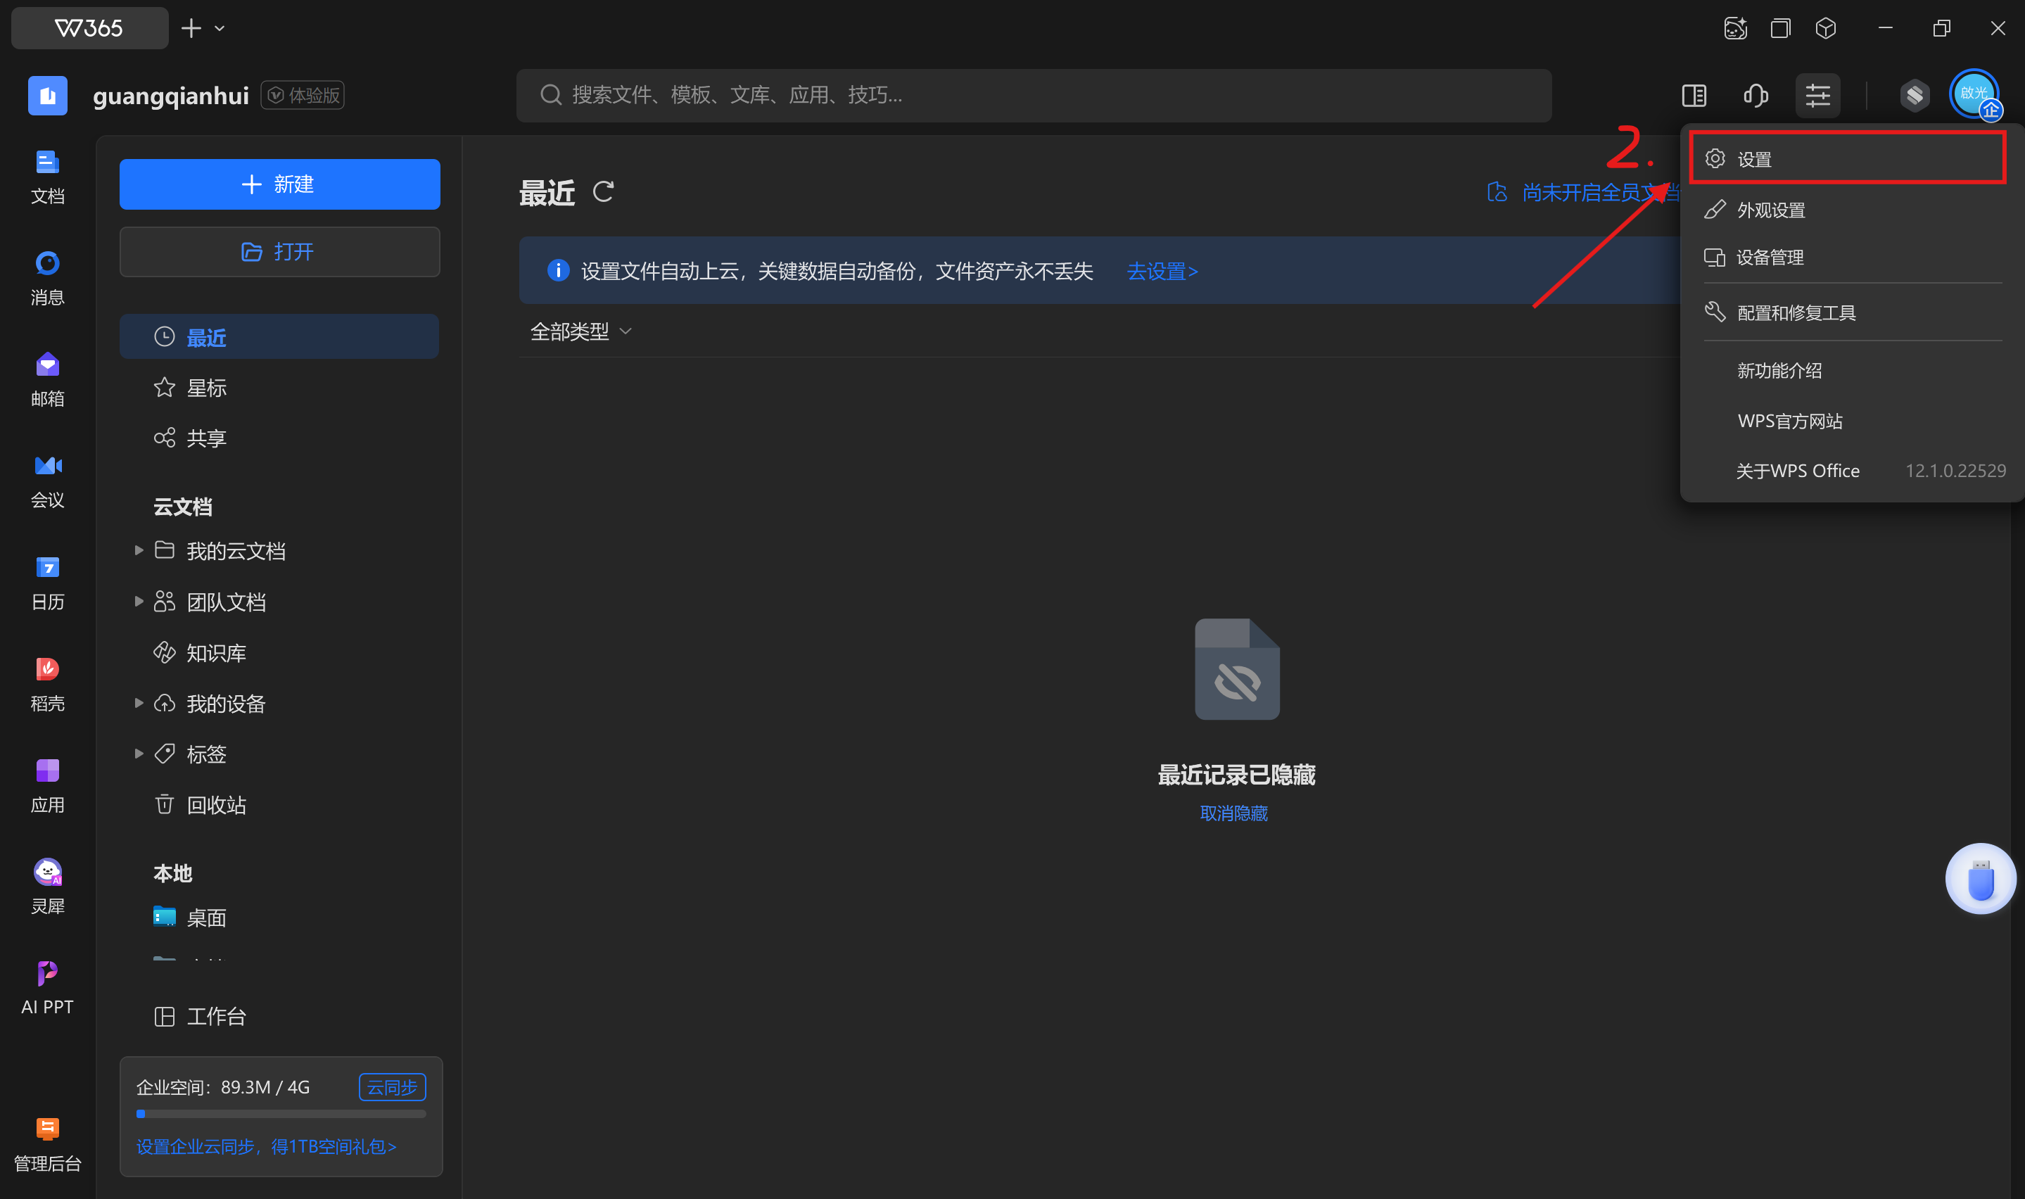Click the search files input field
The image size is (2025, 1199).
tap(1034, 94)
